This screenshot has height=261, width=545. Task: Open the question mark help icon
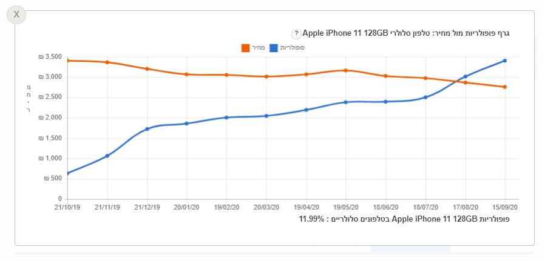(x=296, y=34)
